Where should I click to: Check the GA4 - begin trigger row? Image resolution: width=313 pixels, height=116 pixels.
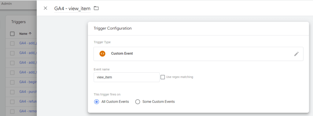click(x=12, y=82)
